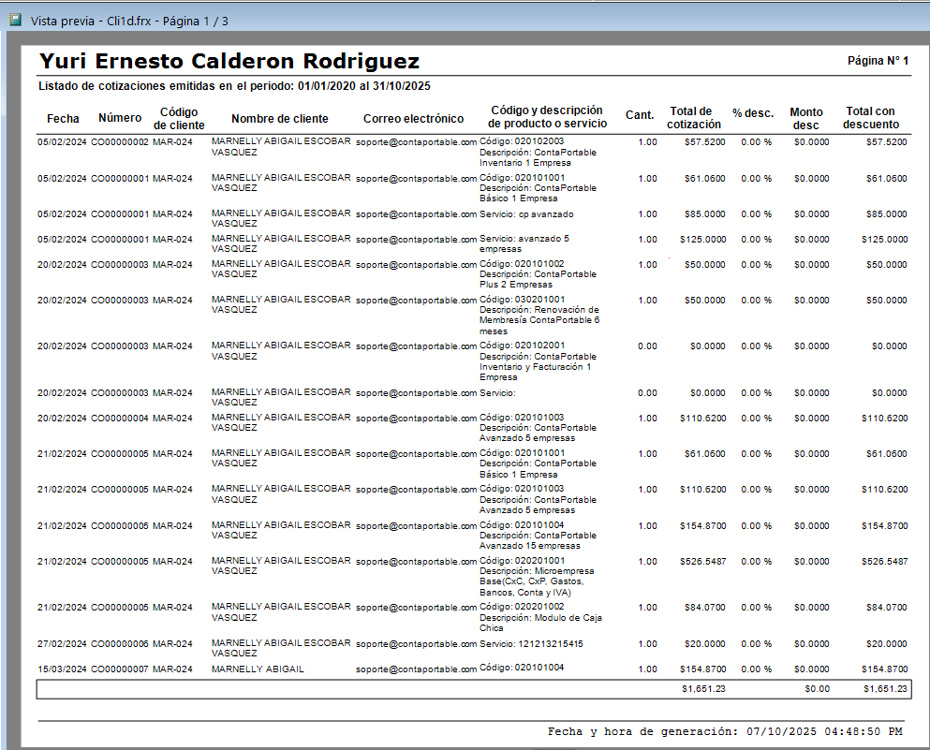Click the 'Modulo de Caja Chica' description
Image resolution: width=930 pixels, height=750 pixels.
541,623
